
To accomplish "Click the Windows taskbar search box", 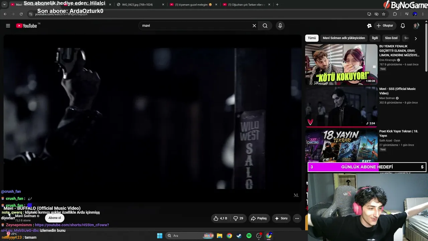I will [190, 236].
